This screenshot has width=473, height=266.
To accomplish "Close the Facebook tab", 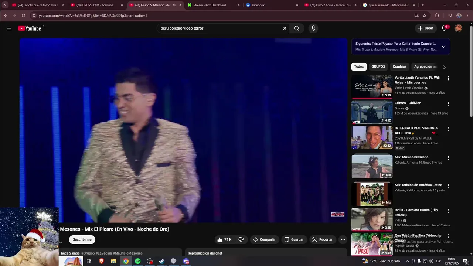I will (x=297, y=5).
